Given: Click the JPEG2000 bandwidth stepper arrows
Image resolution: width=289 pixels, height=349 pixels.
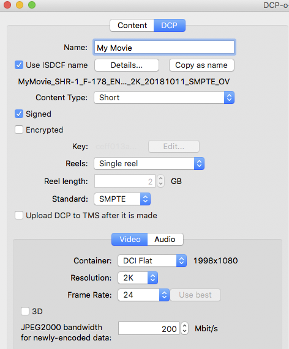Looking at the screenshot, I should point(184,328).
